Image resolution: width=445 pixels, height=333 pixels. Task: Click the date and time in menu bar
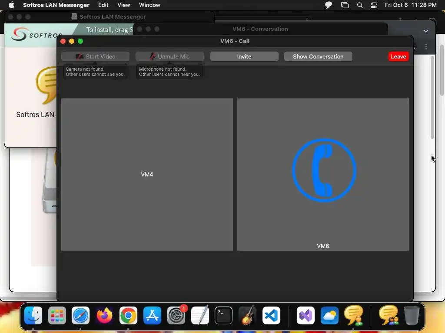[x=411, y=5]
